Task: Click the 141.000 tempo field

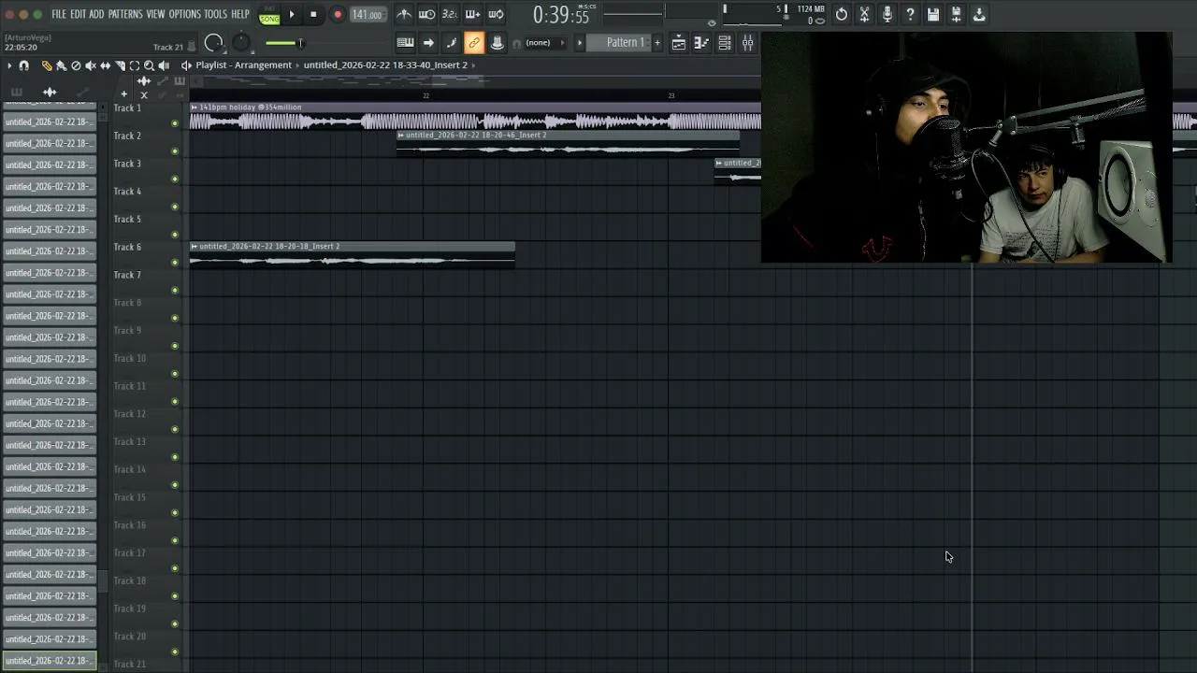Action: (368, 15)
